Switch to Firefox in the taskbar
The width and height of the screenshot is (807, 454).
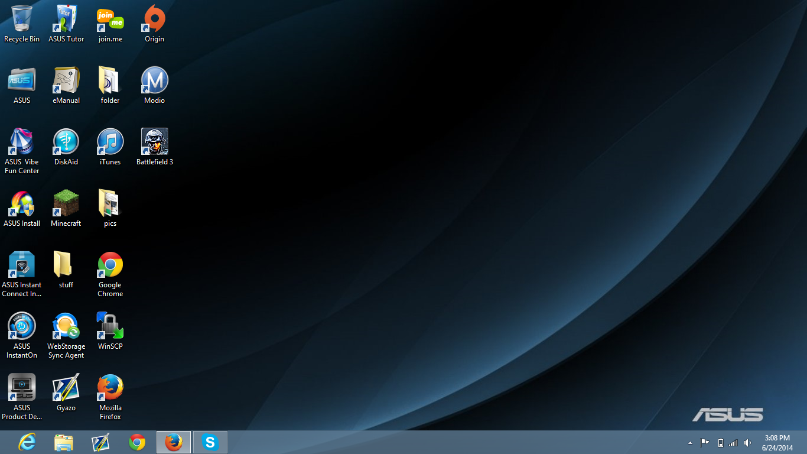click(x=174, y=442)
